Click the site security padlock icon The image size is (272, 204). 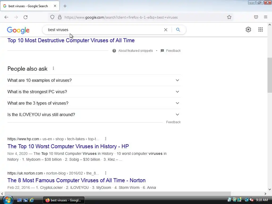pos(60,17)
